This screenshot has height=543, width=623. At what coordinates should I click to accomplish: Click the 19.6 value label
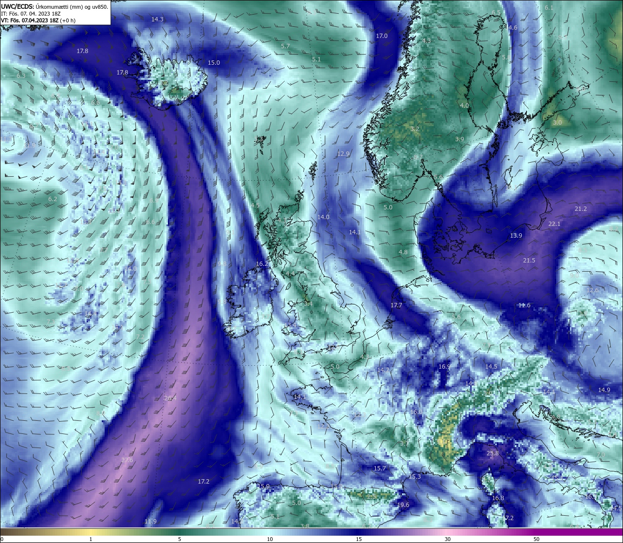click(403, 505)
